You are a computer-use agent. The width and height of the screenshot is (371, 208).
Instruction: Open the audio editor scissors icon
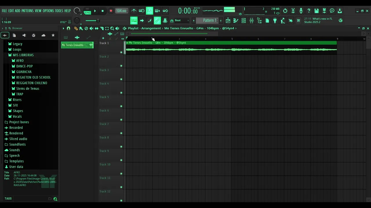point(293,11)
